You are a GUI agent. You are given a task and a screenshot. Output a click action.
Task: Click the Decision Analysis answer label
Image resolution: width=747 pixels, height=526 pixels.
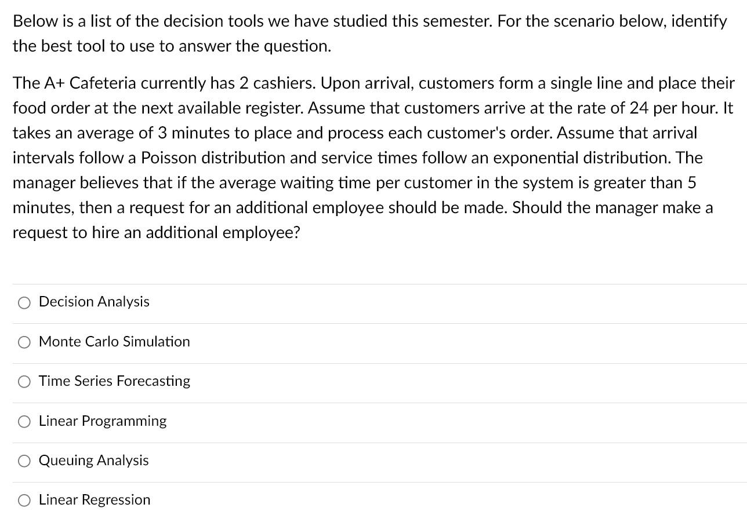pos(93,301)
